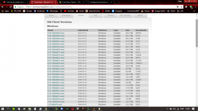Image resolution: width=198 pixels, height=111 pixels.
Task: Bookmark this page with the star icon
Action: (182, 7)
